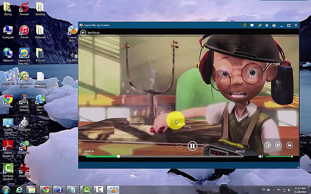311x194 pixels.
Task: Open the Desktop folder icon
Action: 40,9
